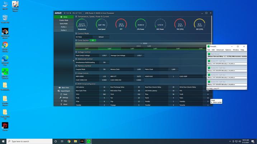Collapse the Voltage Controls subsection
This screenshot has height=144, width=257.
[x=76, y=73]
